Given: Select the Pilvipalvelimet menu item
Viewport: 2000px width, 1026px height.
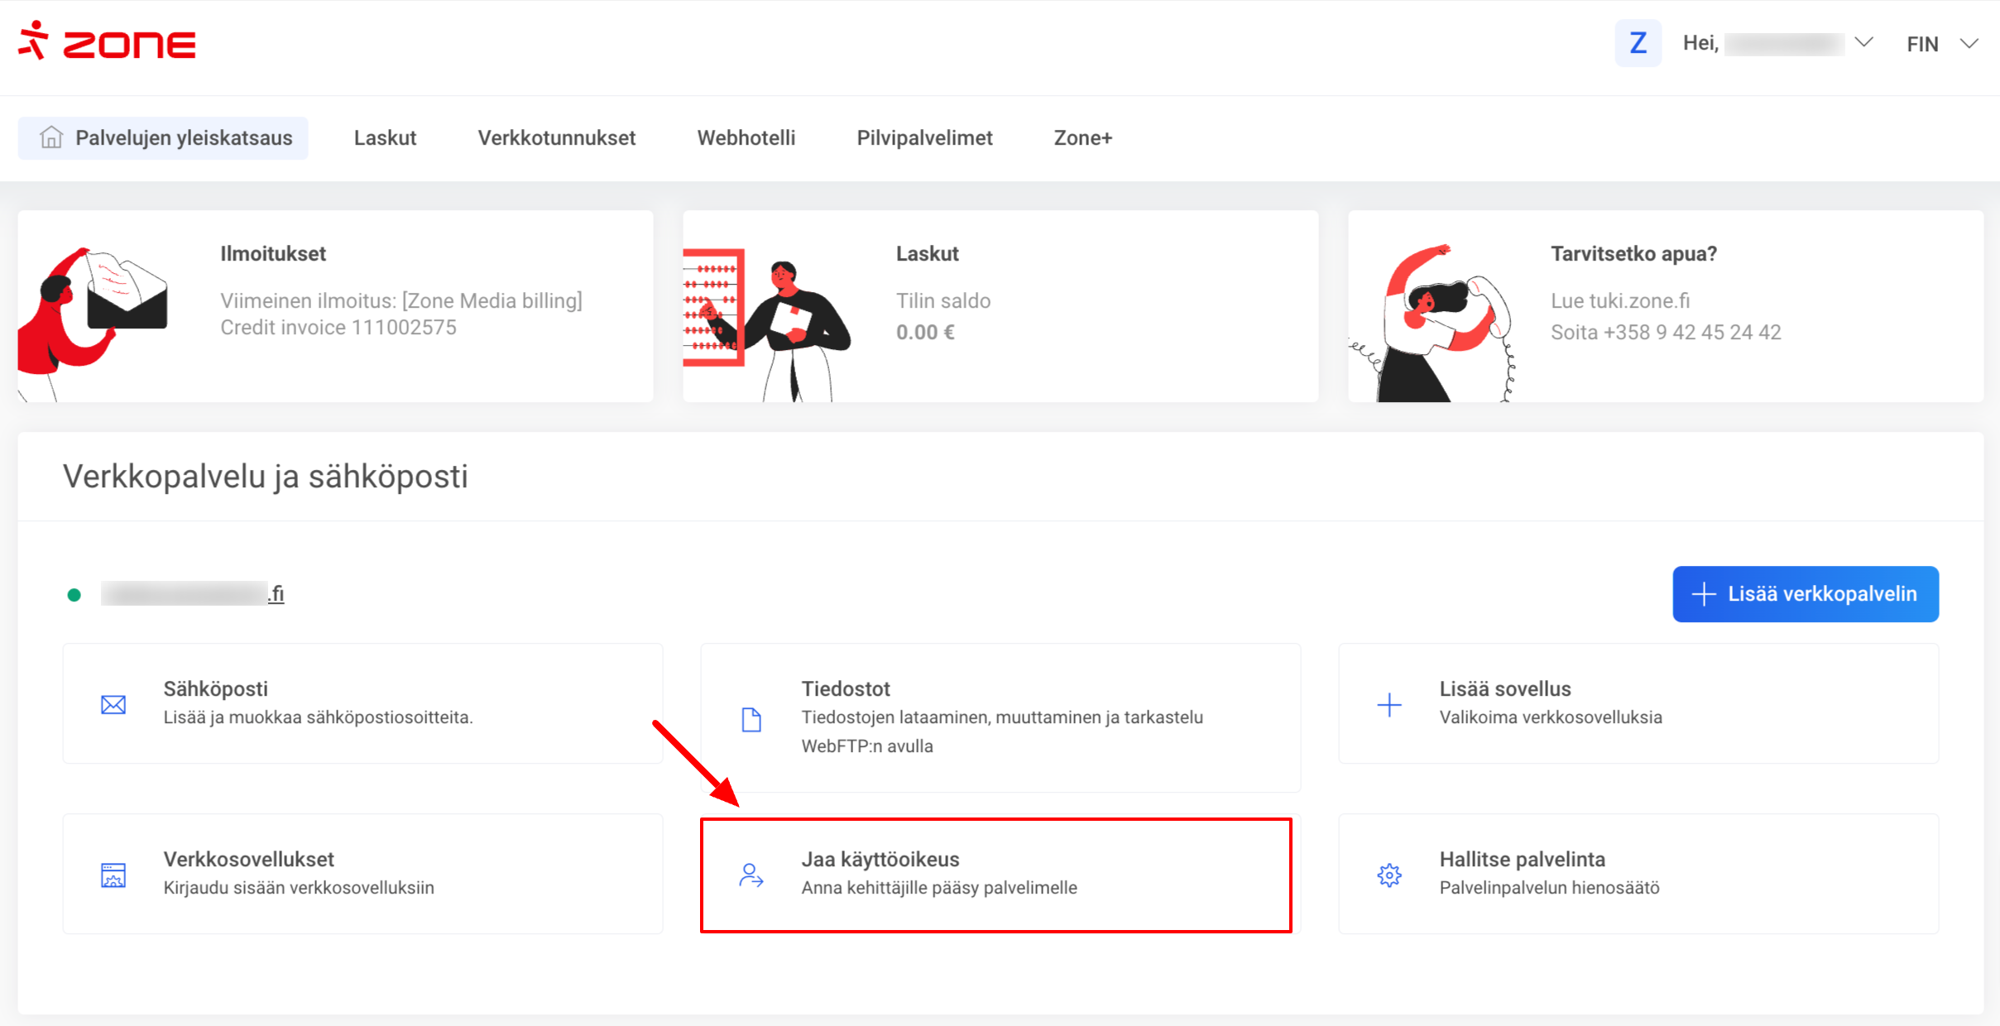Looking at the screenshot, I should pyautogui.click(x=924, y=138).
